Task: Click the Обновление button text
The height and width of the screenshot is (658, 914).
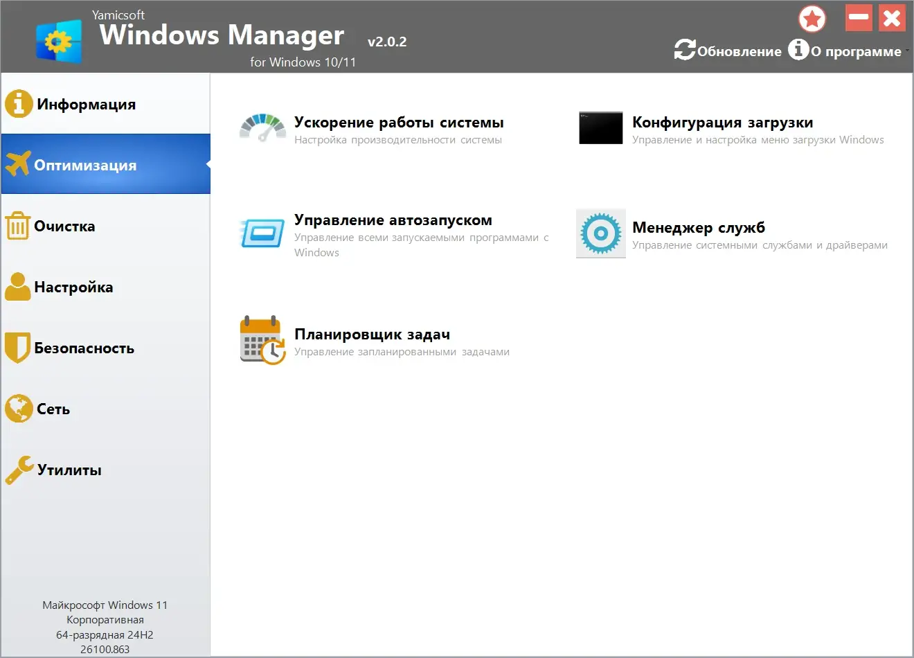Action: click(x=739, y=51)
